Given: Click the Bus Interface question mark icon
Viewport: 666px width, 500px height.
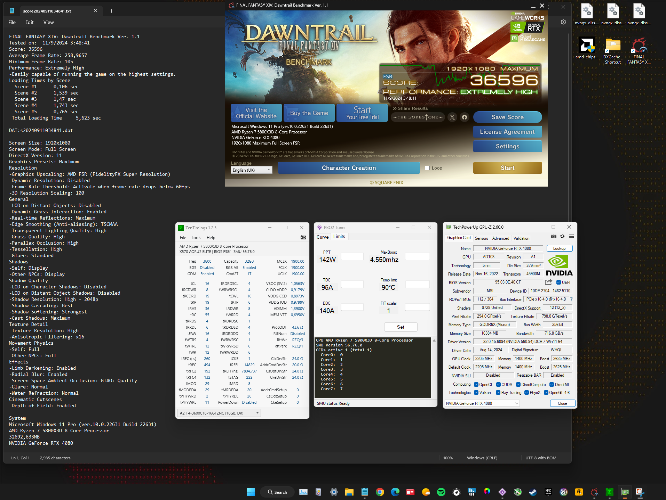Looking at the screenshot, I should tap(571, 299).
